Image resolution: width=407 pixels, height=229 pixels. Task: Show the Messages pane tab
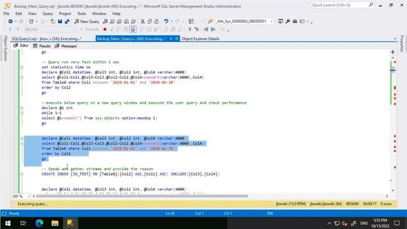point(66,46)
